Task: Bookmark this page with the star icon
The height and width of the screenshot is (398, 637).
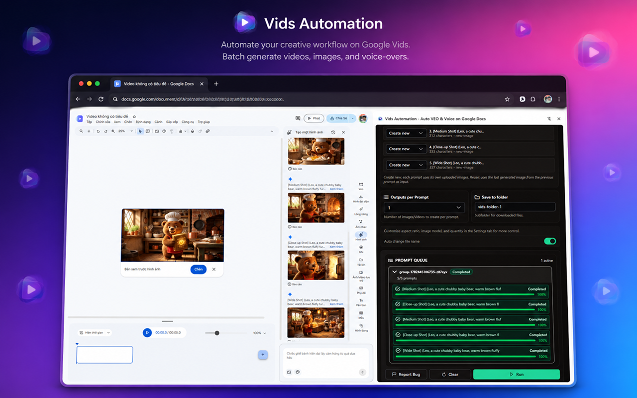Action: [x=507, y=99]
